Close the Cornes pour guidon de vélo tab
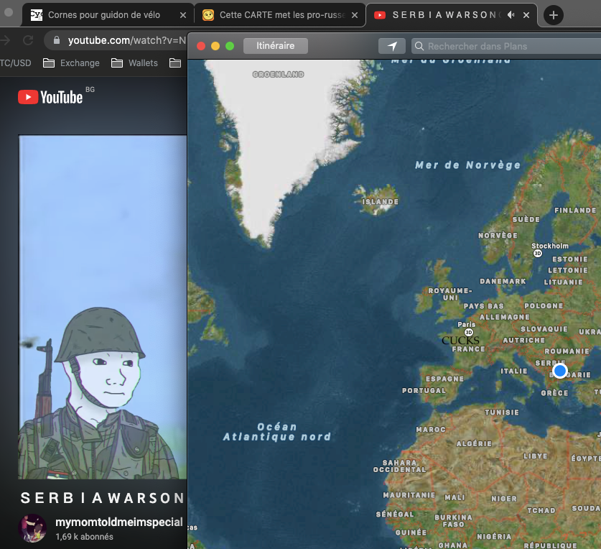 tap(182, 15)
